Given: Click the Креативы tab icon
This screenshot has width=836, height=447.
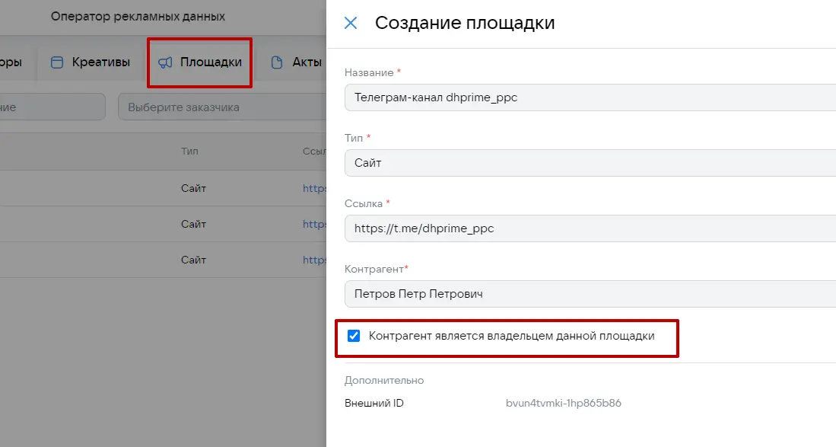Looking at the screenshot, I should click(x=57, y=62).
